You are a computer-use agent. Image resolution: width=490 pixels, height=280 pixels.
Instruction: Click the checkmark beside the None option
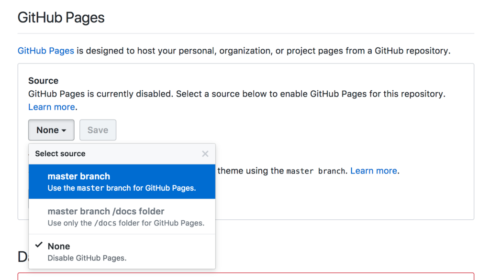(x=39, y=246)
